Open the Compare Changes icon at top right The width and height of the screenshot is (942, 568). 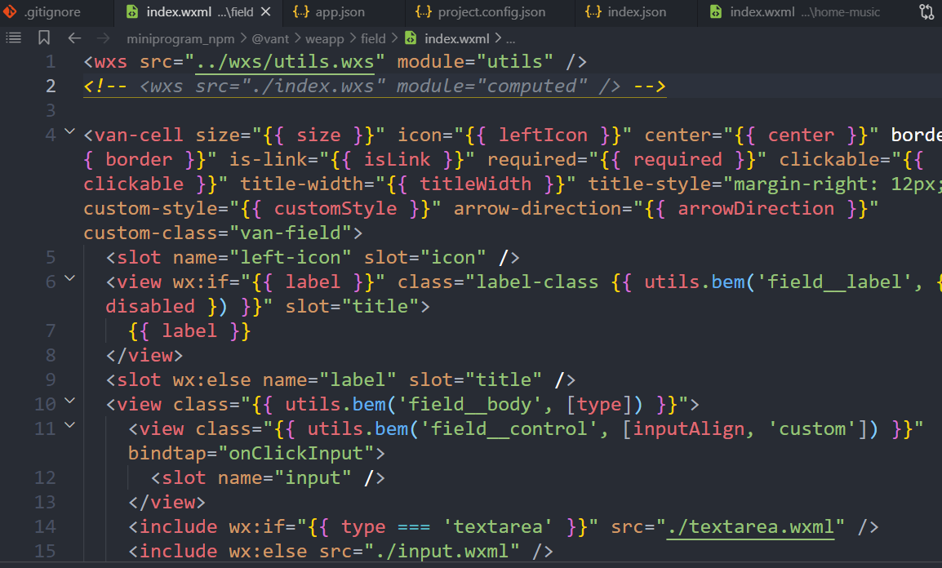[926, 12]
